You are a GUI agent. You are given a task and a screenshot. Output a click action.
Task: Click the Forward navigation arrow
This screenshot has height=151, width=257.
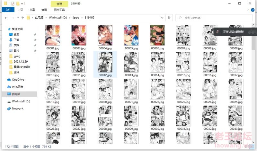tap(13, 18)
